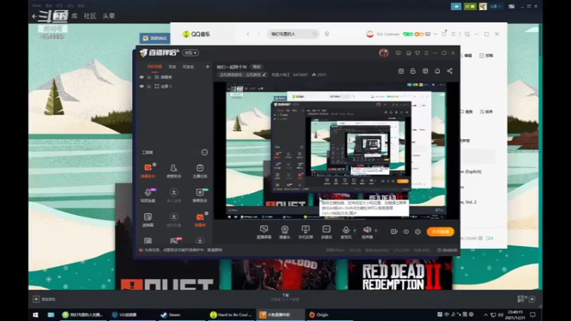Open the Steam profile menu right of 社区
The height and width of the screenshot is (321, 571).
(109, 16)
